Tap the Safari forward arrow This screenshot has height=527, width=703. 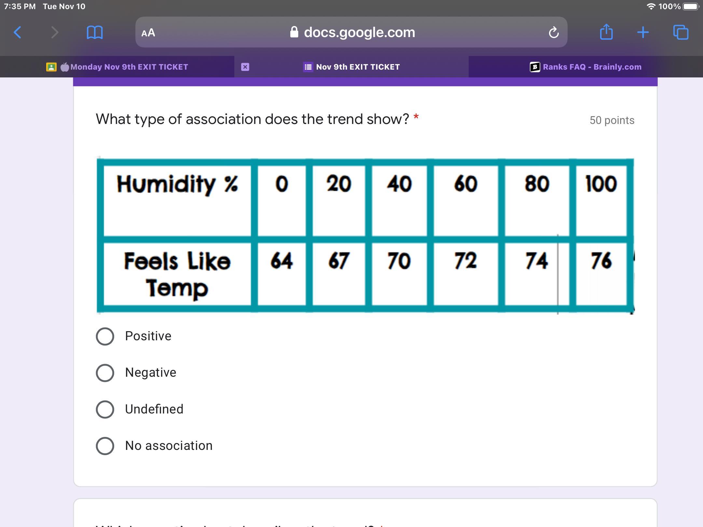coord(55,33)
